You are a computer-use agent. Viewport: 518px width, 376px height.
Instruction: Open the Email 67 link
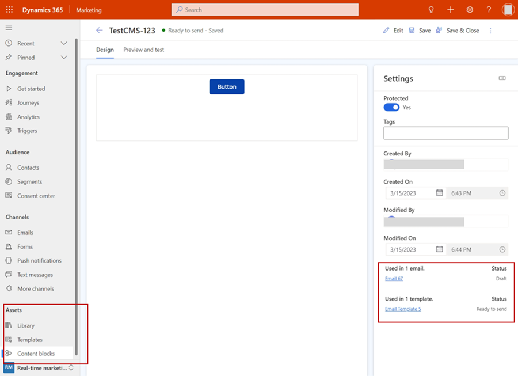click(x=394, y=278)
